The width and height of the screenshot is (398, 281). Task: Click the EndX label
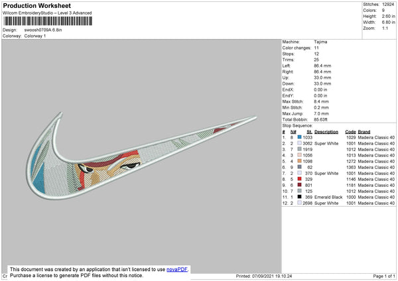(288, 89)
